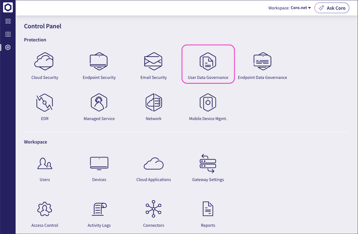The image size is (358, 234).
Task: Click the sparkle icon in Ask Coro
Action: point(321,8)
